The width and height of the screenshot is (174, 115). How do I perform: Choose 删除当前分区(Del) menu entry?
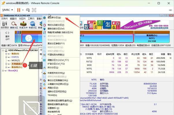click(x=56, y=29)
